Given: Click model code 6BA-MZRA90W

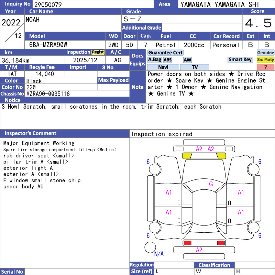Looking at the screenshot, I should [x=48, y=45].
